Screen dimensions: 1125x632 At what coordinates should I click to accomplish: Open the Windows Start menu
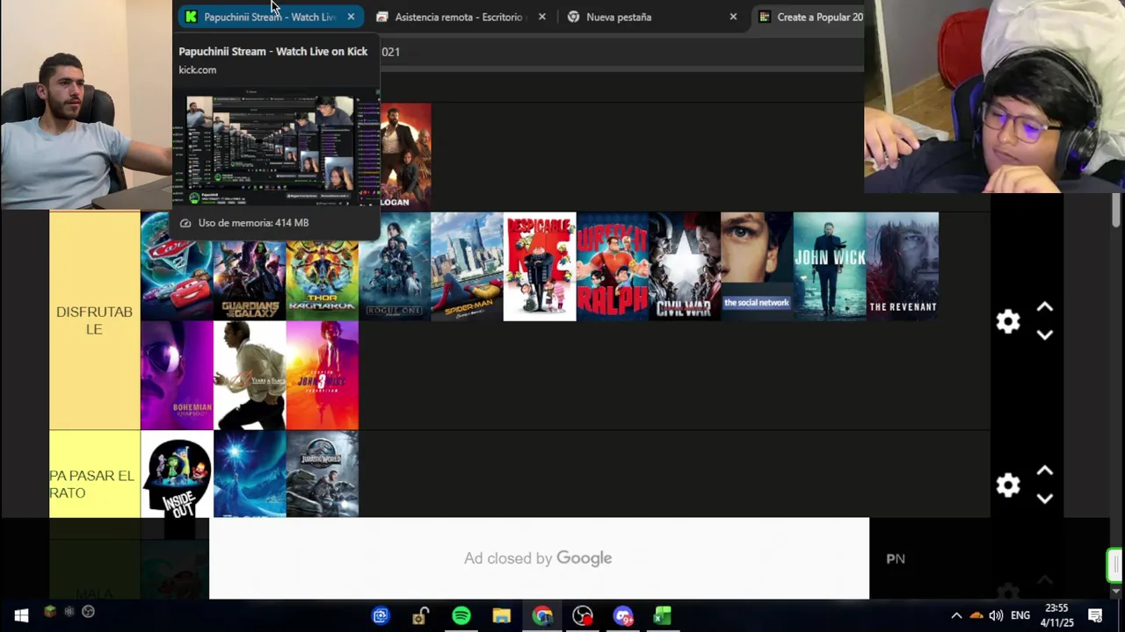click(x=21, y=615)
